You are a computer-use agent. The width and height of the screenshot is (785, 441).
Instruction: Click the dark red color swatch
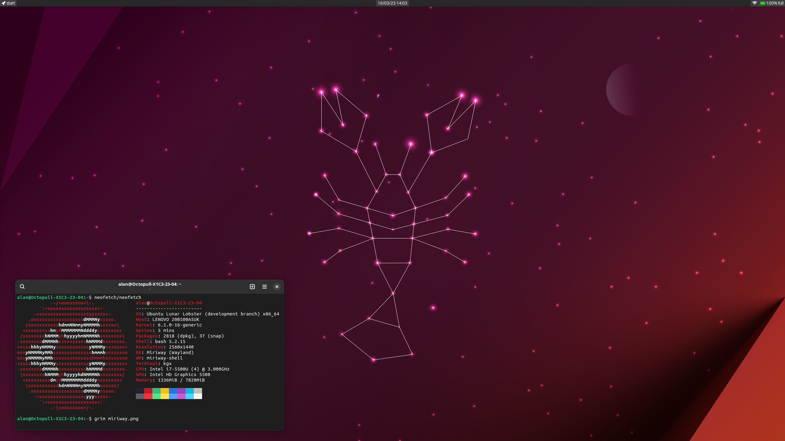pyautogui.click(x=148, y=391)
